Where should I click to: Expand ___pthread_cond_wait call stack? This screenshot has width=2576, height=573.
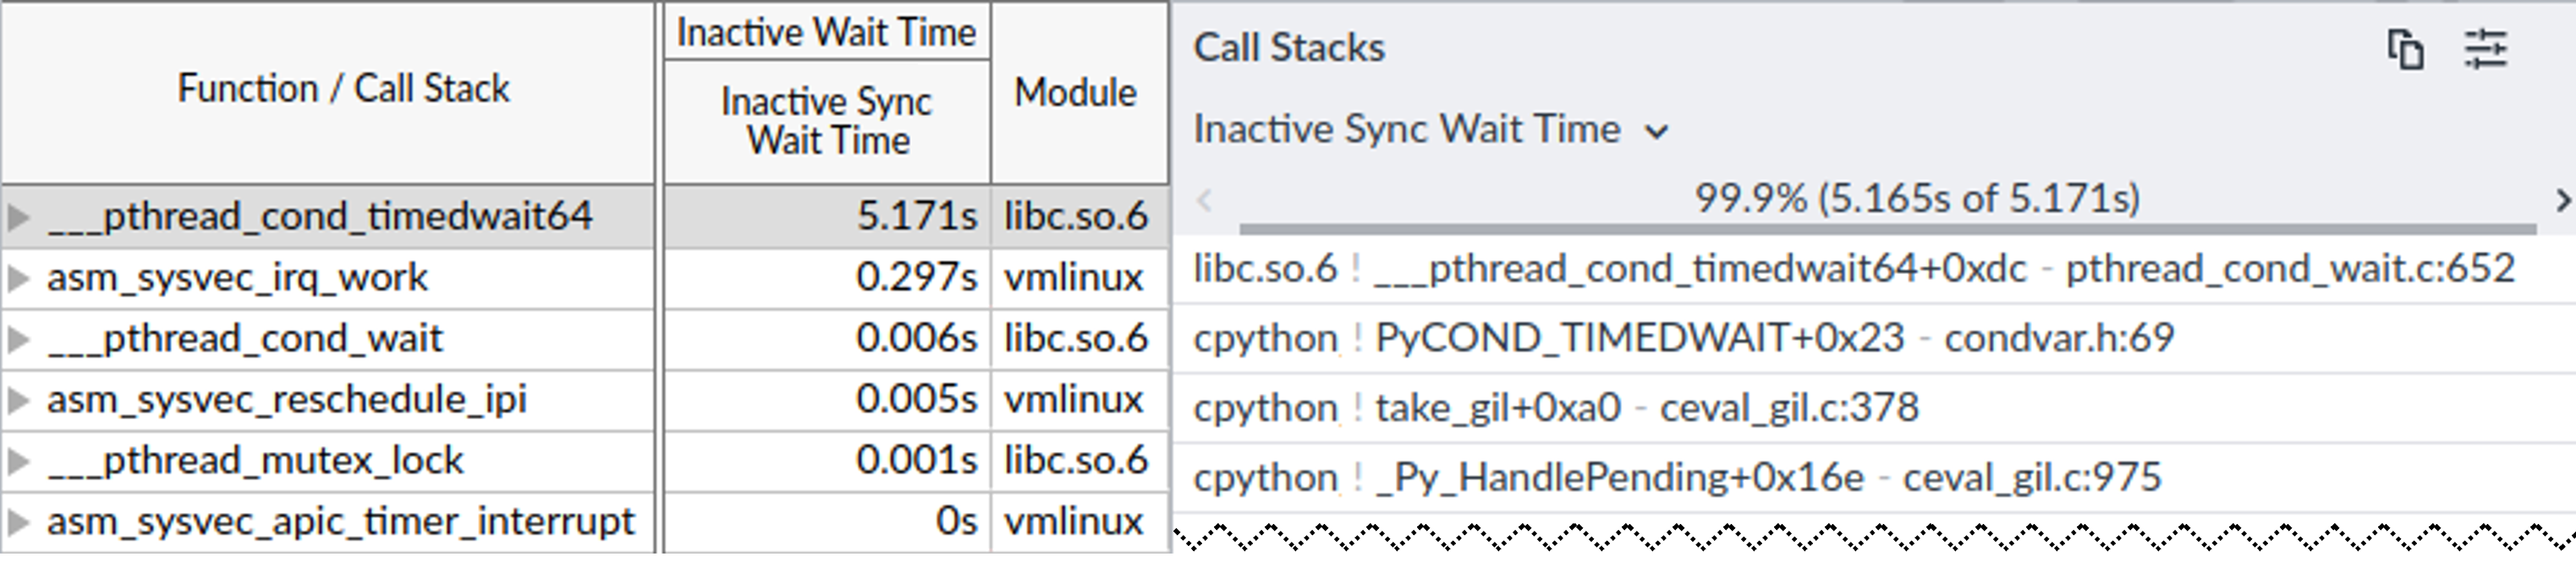pyautogui.click(x=18, y=340)
